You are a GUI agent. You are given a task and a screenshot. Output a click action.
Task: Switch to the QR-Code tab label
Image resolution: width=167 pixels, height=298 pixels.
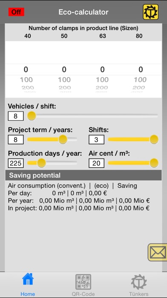83,294
